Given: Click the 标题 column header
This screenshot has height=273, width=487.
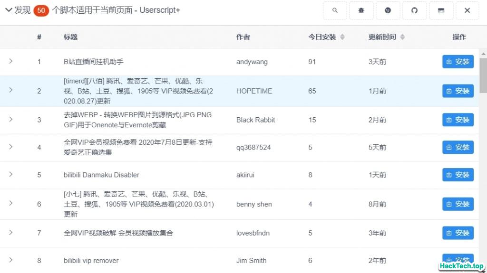Looking at the screenshot, I should coord(70,37).
